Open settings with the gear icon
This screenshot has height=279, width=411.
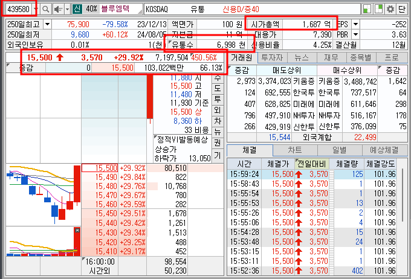(390, 10)
